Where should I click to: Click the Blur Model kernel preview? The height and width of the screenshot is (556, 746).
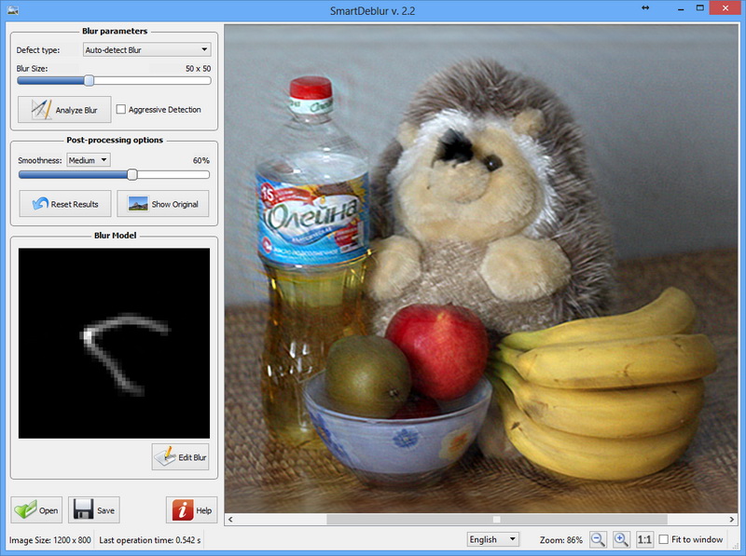tap(114, 343)
